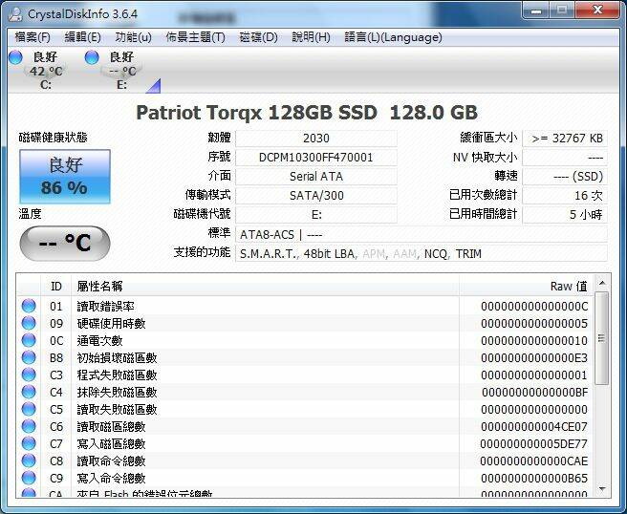Open the 編輯(E) menu
627x514 pixels.
(83, 37)
